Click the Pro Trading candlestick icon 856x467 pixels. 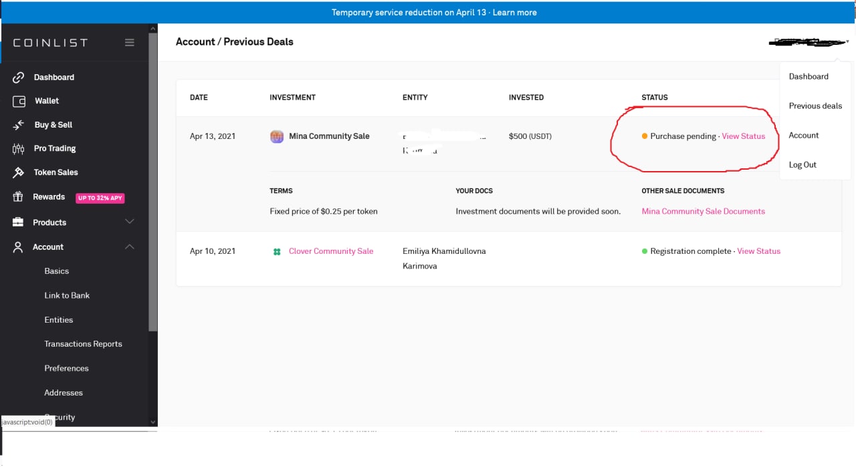click(19, 149)
